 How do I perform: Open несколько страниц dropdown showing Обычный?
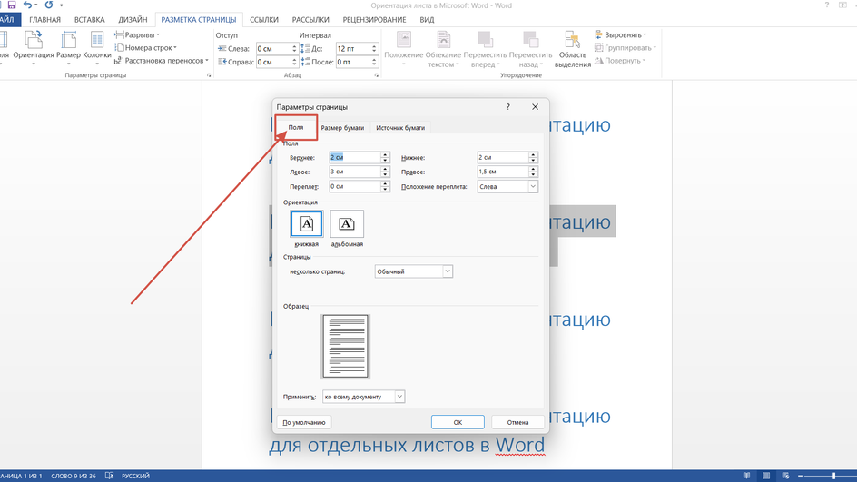[x=414, y=271]
